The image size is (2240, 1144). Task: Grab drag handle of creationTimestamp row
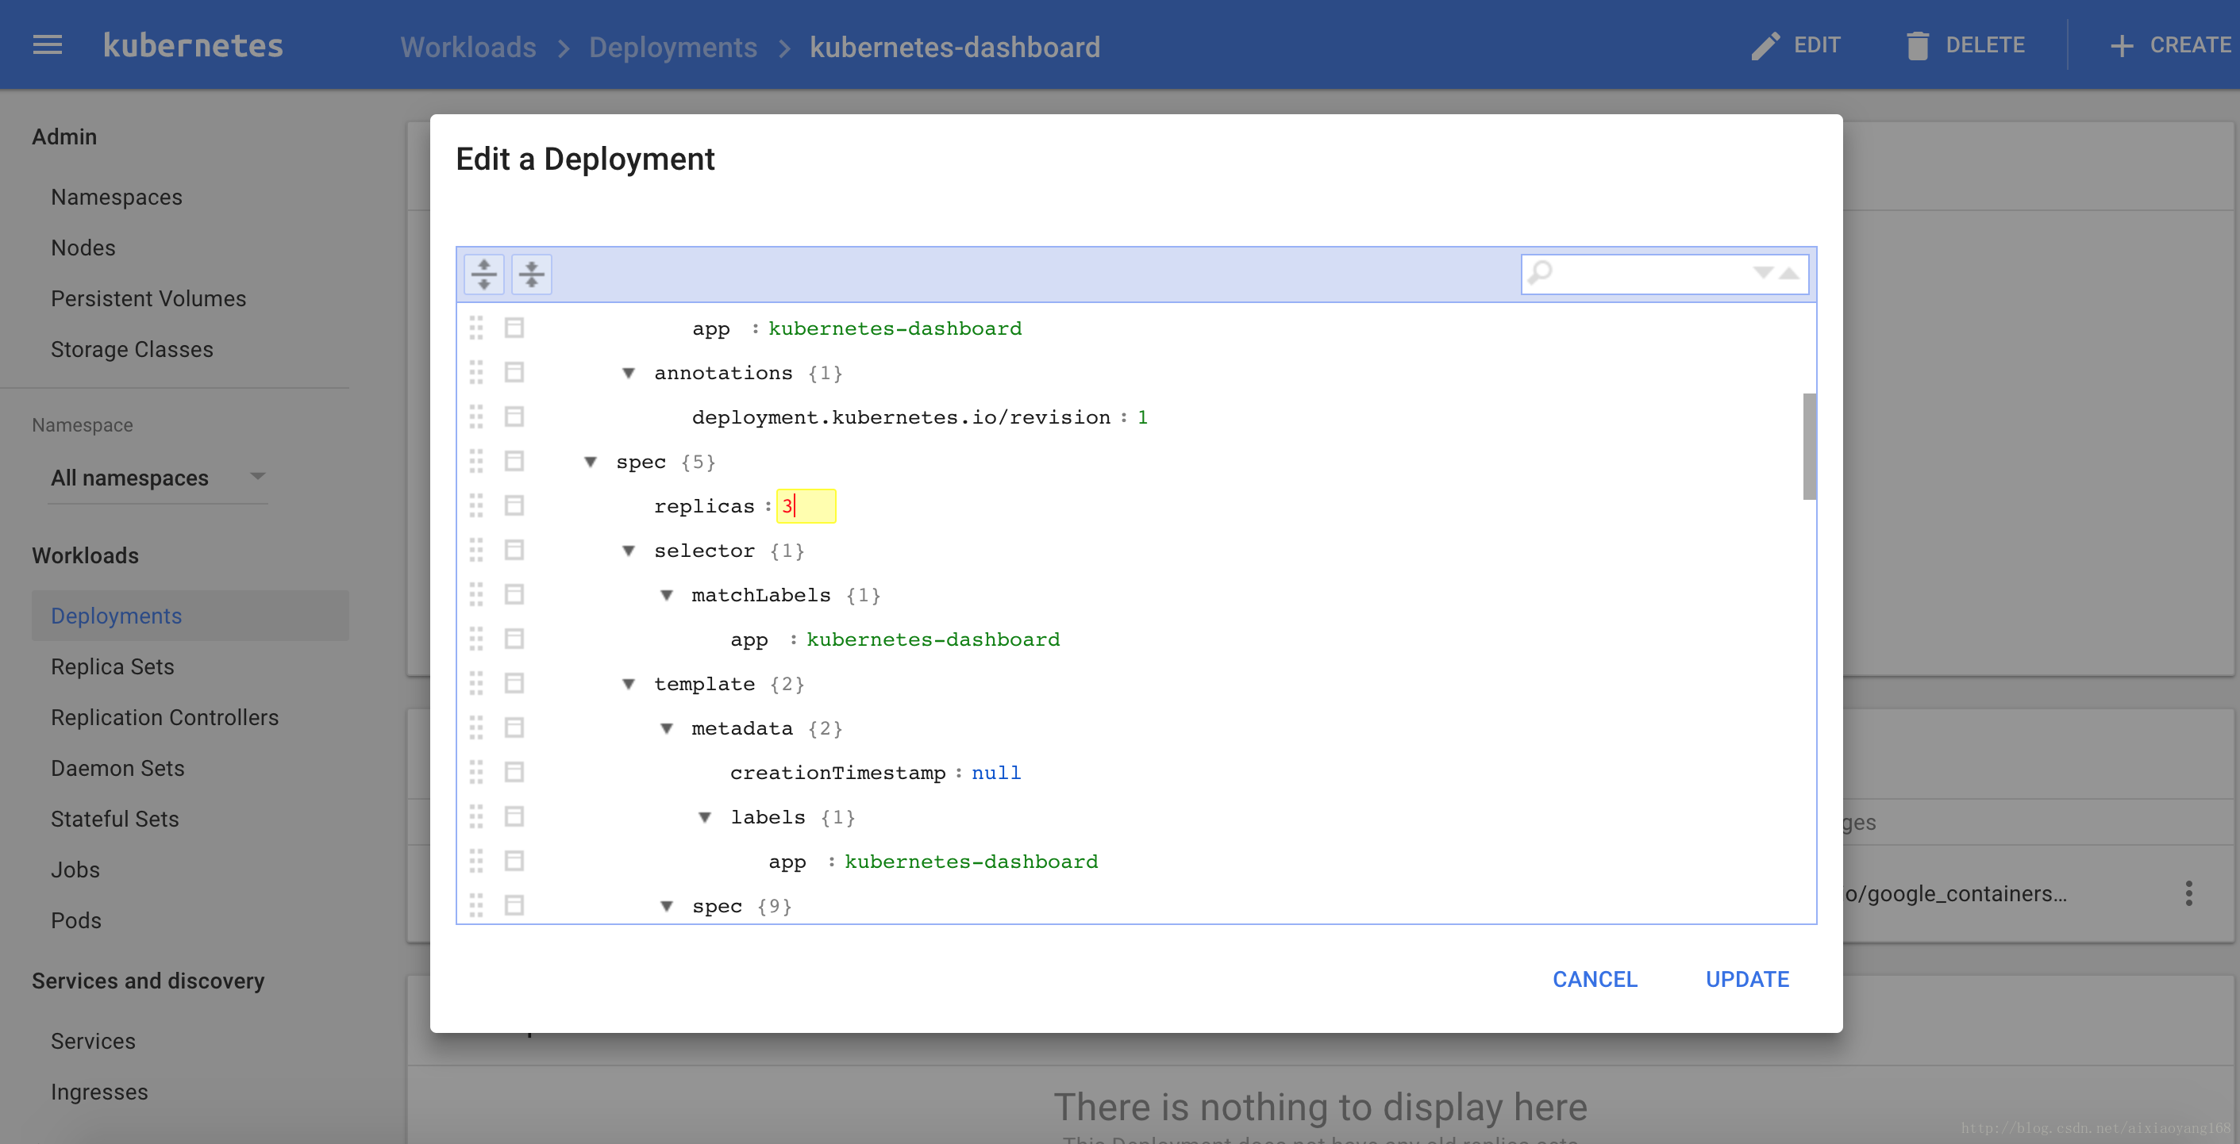475,772
